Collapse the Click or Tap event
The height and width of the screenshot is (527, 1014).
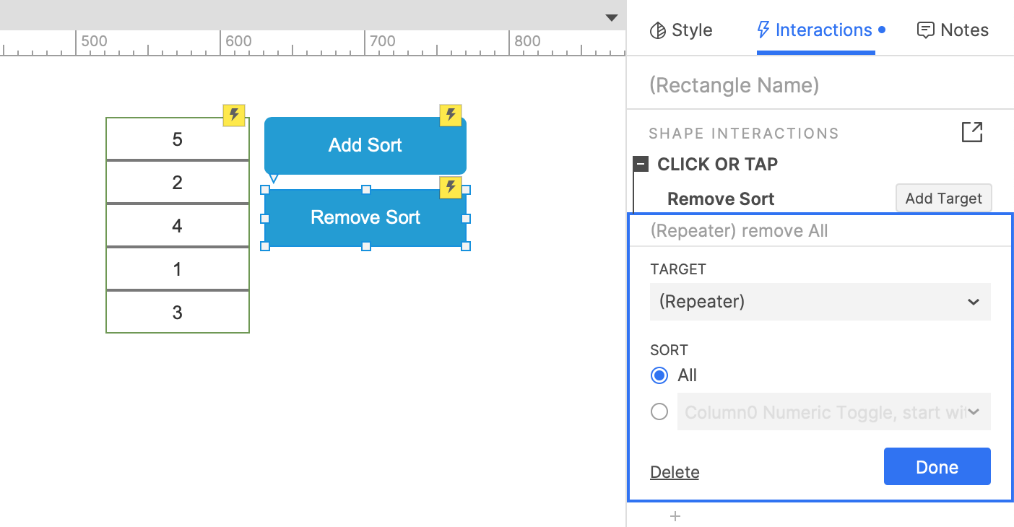pos(641,165)
